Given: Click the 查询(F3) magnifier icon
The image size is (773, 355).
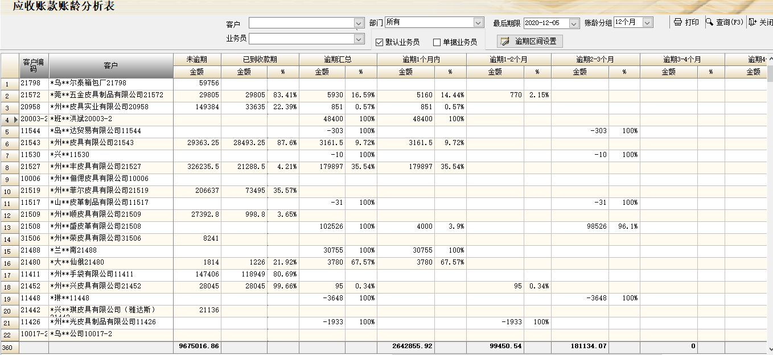Looking at the screenshot, I should 709,22.
